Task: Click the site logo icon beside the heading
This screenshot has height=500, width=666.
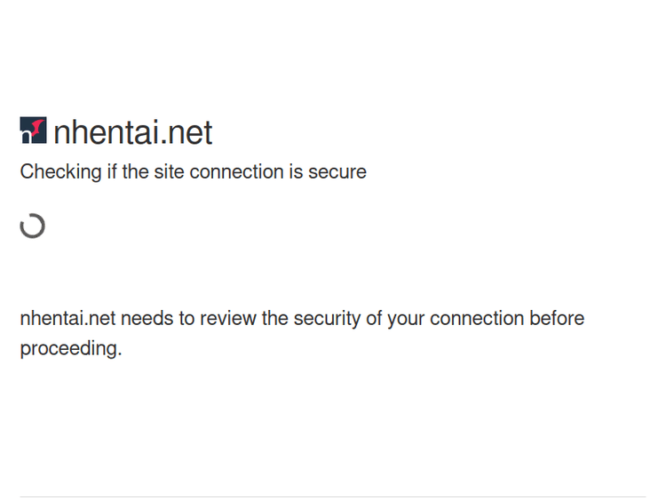Action: coord(33,131)
